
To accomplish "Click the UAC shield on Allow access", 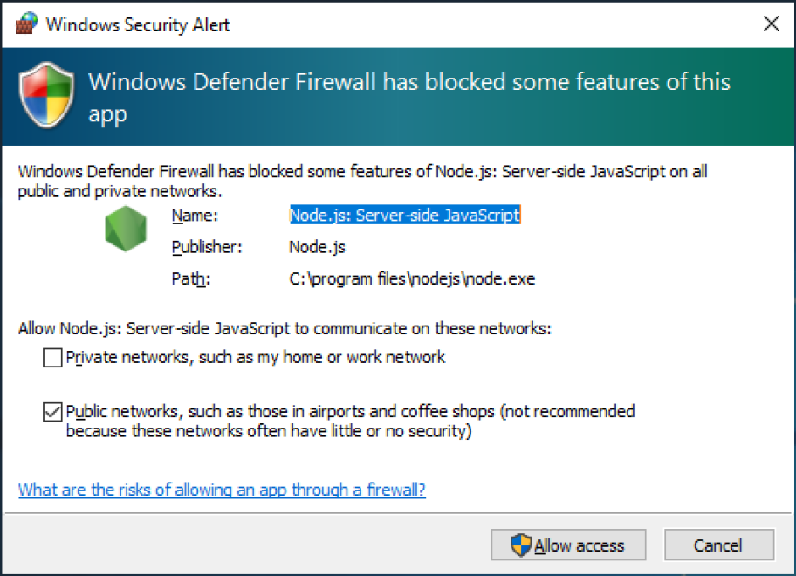I will [521, 545].
